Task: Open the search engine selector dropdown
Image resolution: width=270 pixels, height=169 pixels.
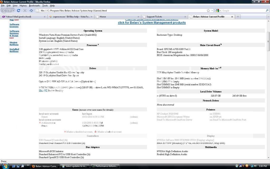Action: 220,11
